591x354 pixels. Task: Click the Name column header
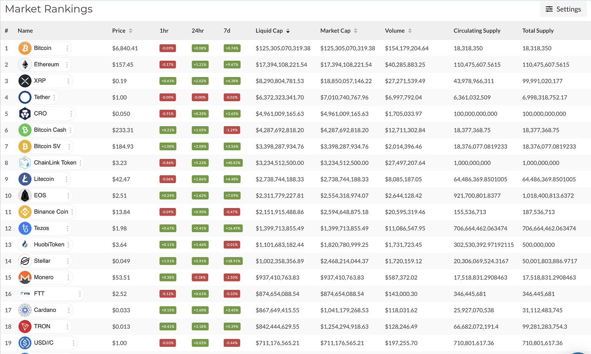click(25, 31)
